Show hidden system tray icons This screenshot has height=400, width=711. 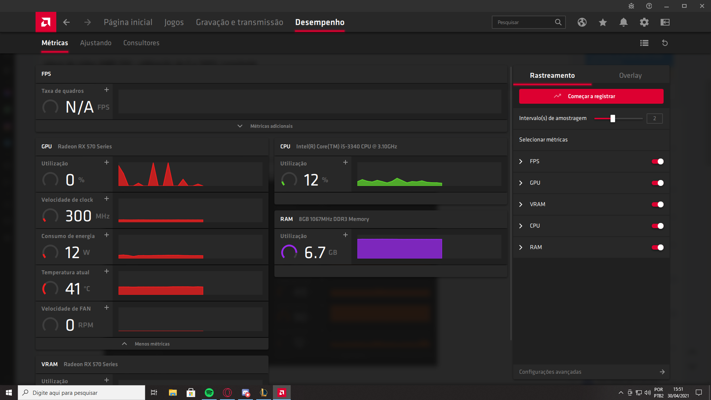[621, 393]
